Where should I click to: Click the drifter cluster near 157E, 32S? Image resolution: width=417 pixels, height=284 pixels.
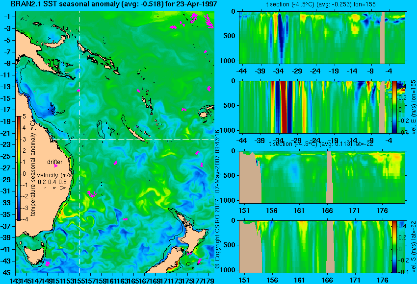point(92,194)
